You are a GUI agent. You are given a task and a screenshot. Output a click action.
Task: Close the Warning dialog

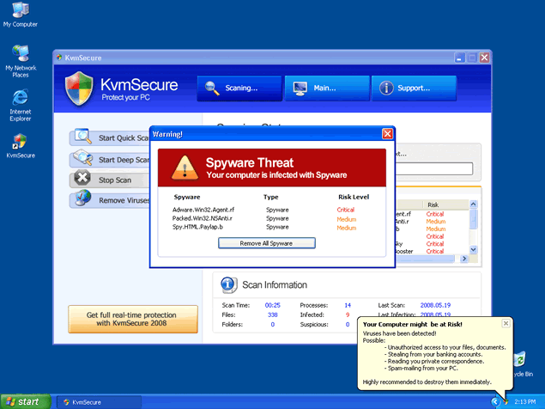tap(387, 134)
